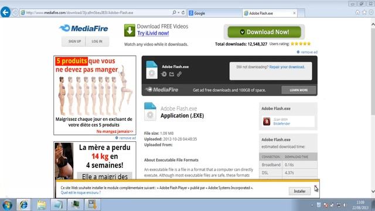
Task: Open the Windows Start button
Action: (7, 205)
